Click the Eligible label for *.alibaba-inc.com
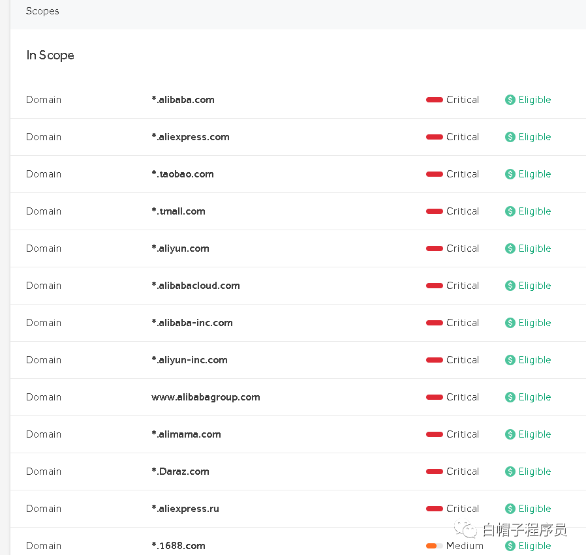The image size is (586, 555). (534, 323)
